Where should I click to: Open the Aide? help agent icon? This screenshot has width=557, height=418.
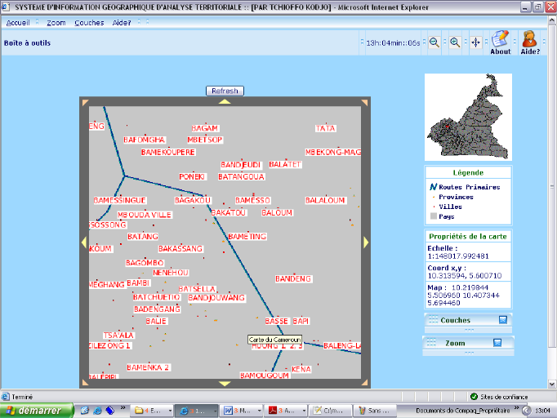pyautogui.click(x=529, y=39)
